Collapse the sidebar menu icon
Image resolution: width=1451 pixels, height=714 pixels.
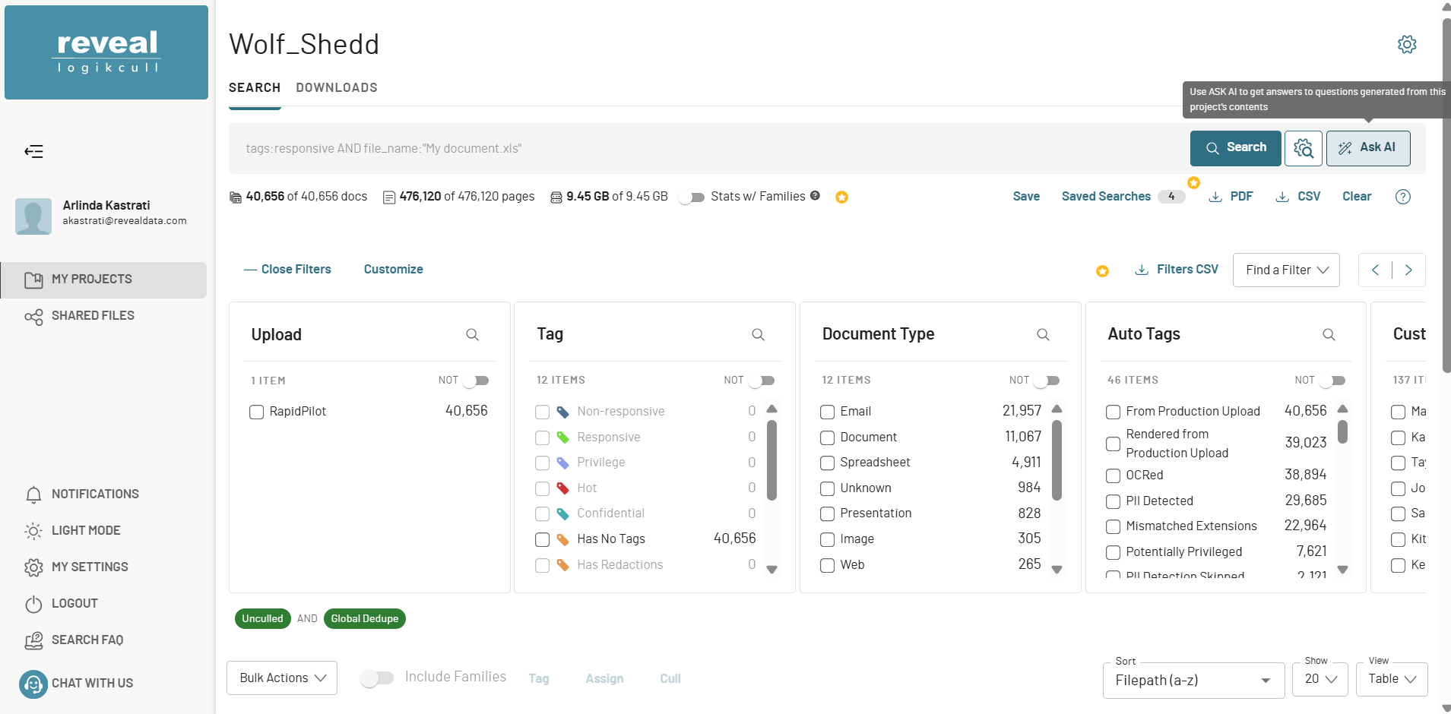tap(33, 151)
